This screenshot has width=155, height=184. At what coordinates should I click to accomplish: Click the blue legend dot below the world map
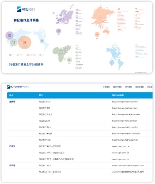pyautogui.click(x=40, y=55)
